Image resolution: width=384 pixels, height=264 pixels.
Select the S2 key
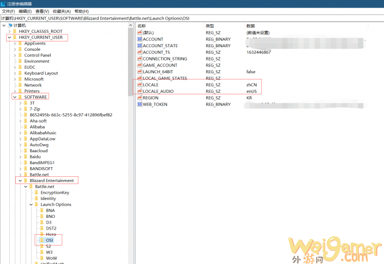[49, 247]
